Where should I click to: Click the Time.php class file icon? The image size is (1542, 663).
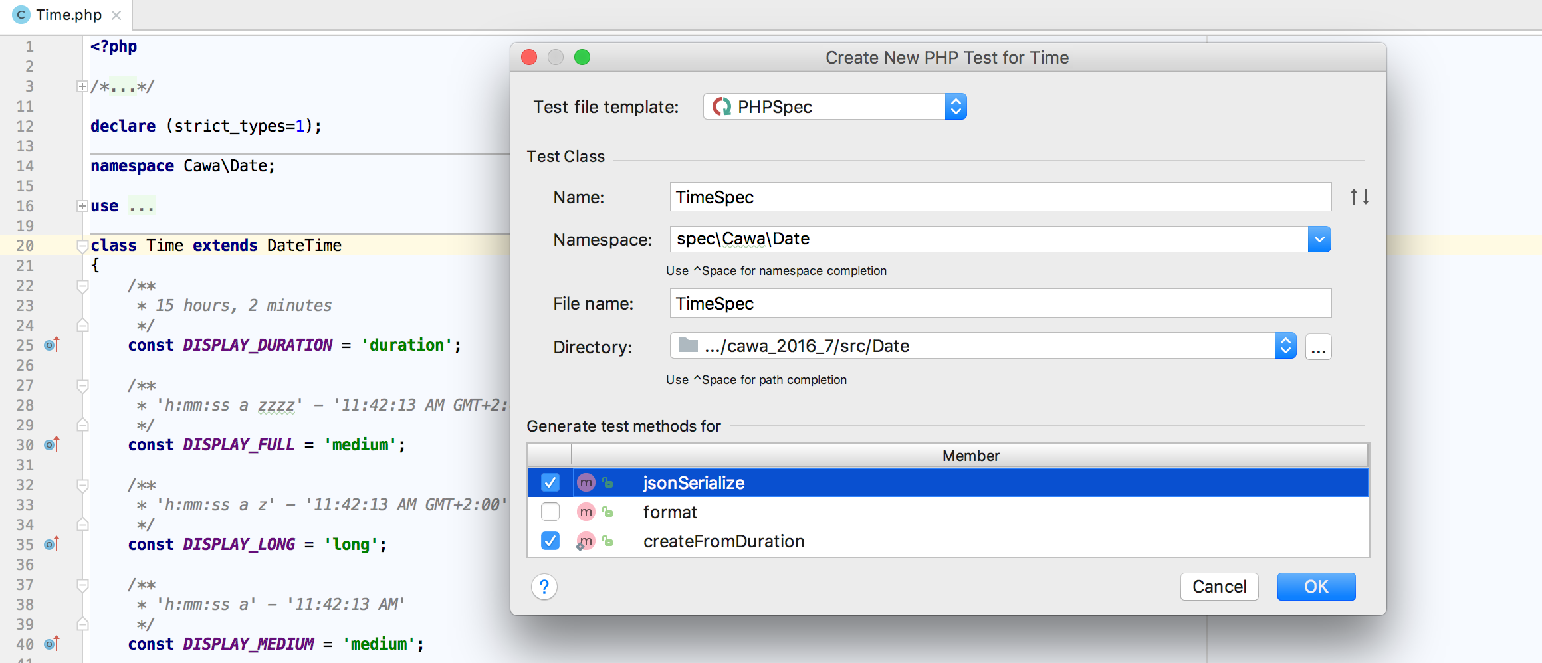pyautogui.click(x=21, y=15)
